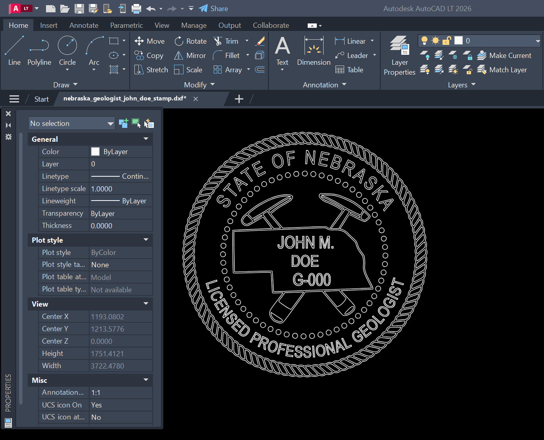Go to the Start file tab
Image resolution: width=544 pixels, height=440 pixels.
click(41, 99)
